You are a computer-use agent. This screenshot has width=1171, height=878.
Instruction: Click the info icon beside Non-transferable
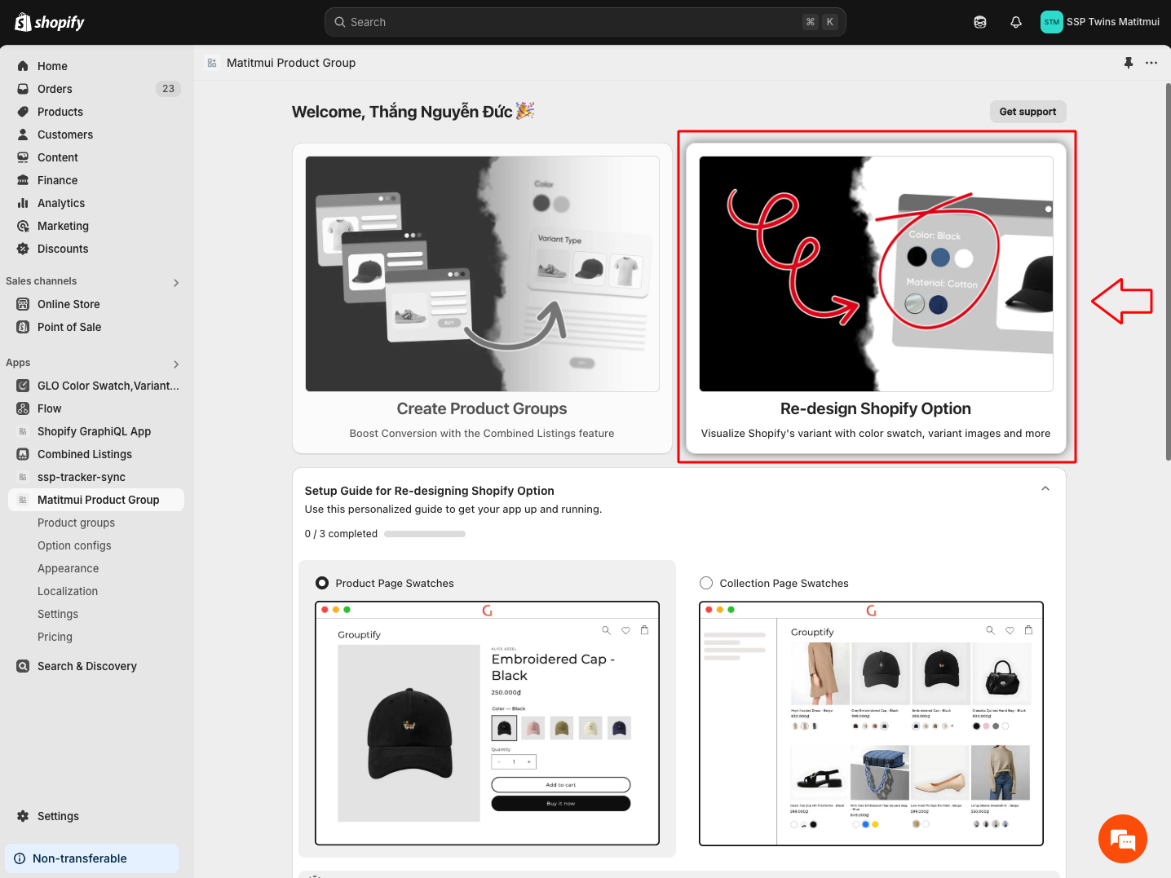pos(20,858)
